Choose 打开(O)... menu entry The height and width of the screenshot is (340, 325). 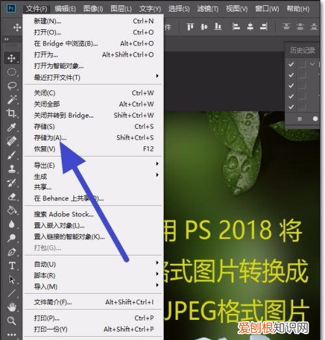pyautogui.click(x=94, y=33)
